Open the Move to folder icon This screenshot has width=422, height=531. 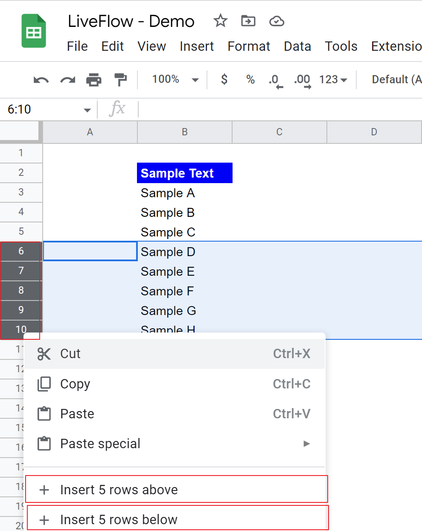pyautogui.click(x=248, y=20)
